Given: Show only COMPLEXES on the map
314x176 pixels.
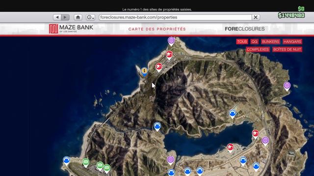Looking at the screenshot, I should (x=258, y=49).
